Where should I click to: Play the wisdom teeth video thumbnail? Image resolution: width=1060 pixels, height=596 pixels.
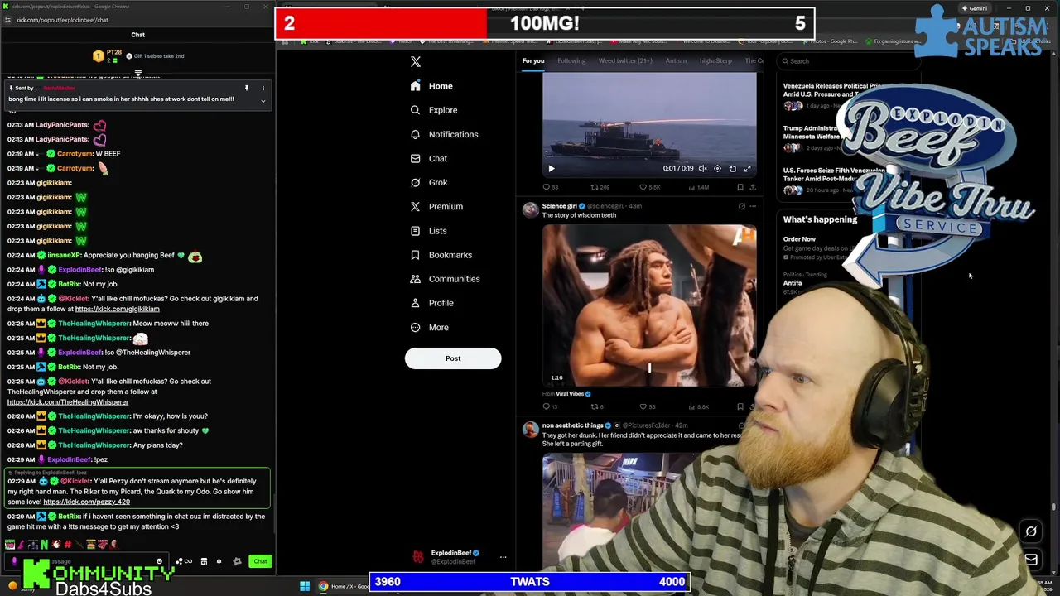coord(649,305)
